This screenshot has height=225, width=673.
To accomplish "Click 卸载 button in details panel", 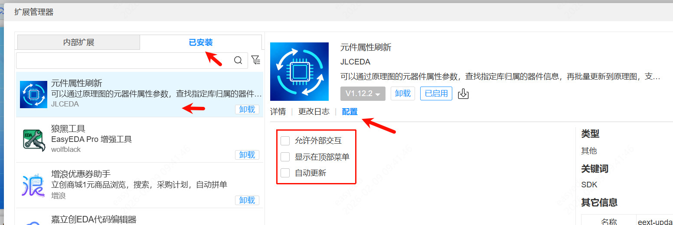I will pos(403,93).
